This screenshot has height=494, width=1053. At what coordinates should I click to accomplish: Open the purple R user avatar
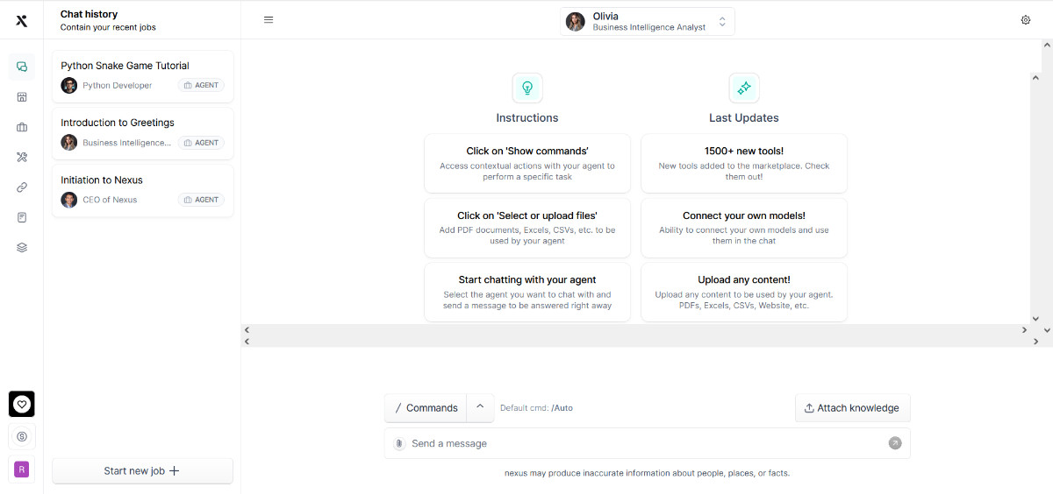click(x=22, y=469)
